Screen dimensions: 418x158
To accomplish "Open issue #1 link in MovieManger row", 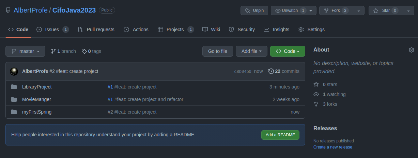I will 110,99.
